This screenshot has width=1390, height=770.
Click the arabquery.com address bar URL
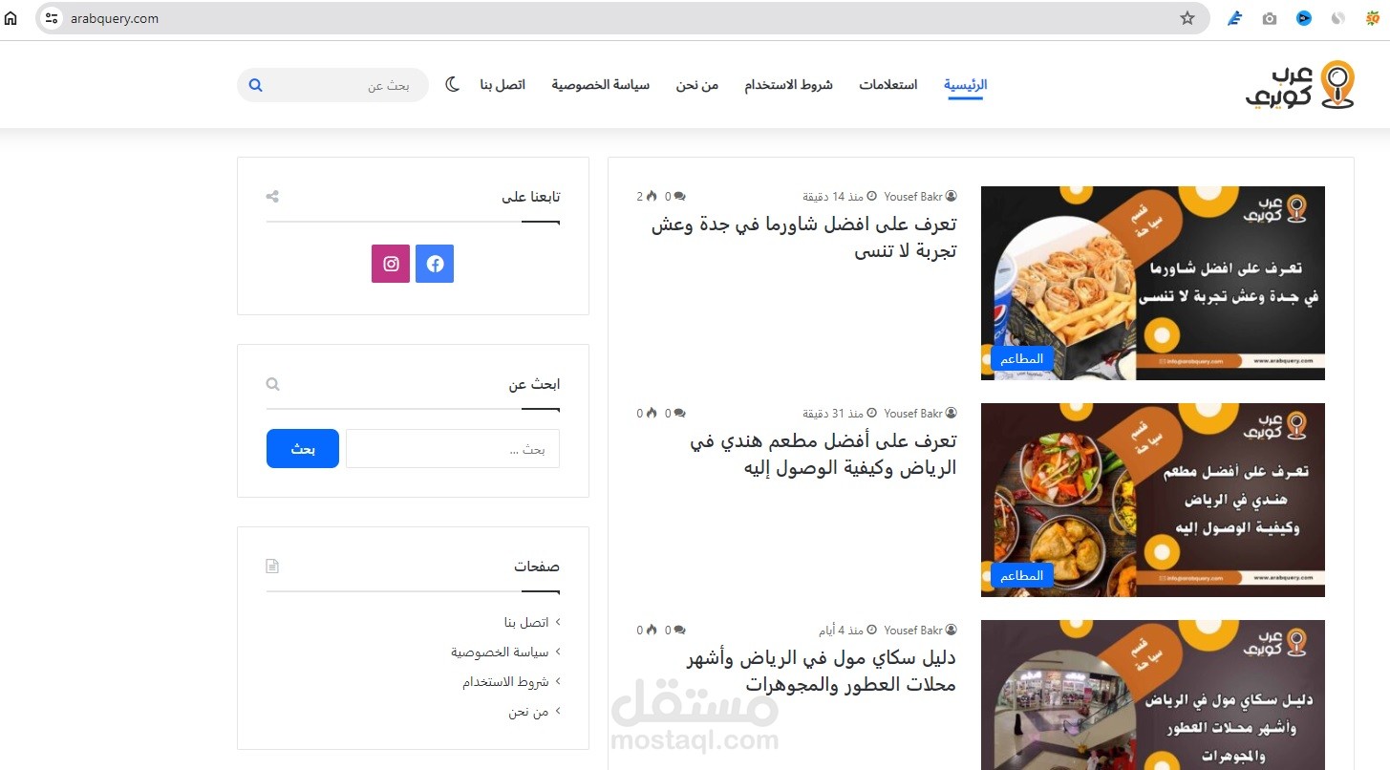115,18
